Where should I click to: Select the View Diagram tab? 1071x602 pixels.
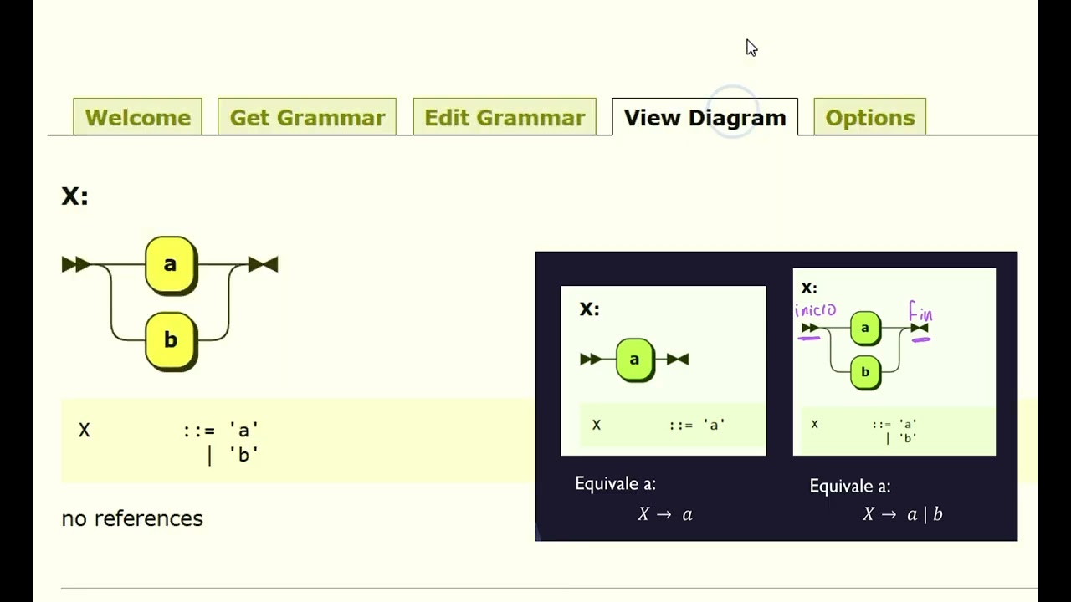click(705, 117)
